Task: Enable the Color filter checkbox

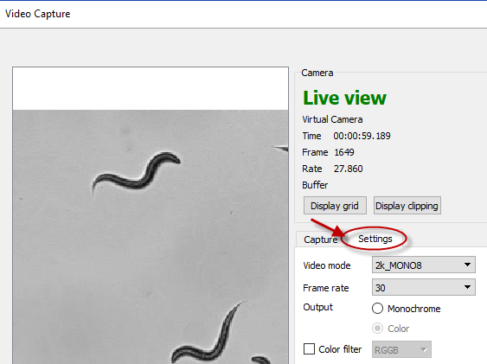Action: pos(309,348)
